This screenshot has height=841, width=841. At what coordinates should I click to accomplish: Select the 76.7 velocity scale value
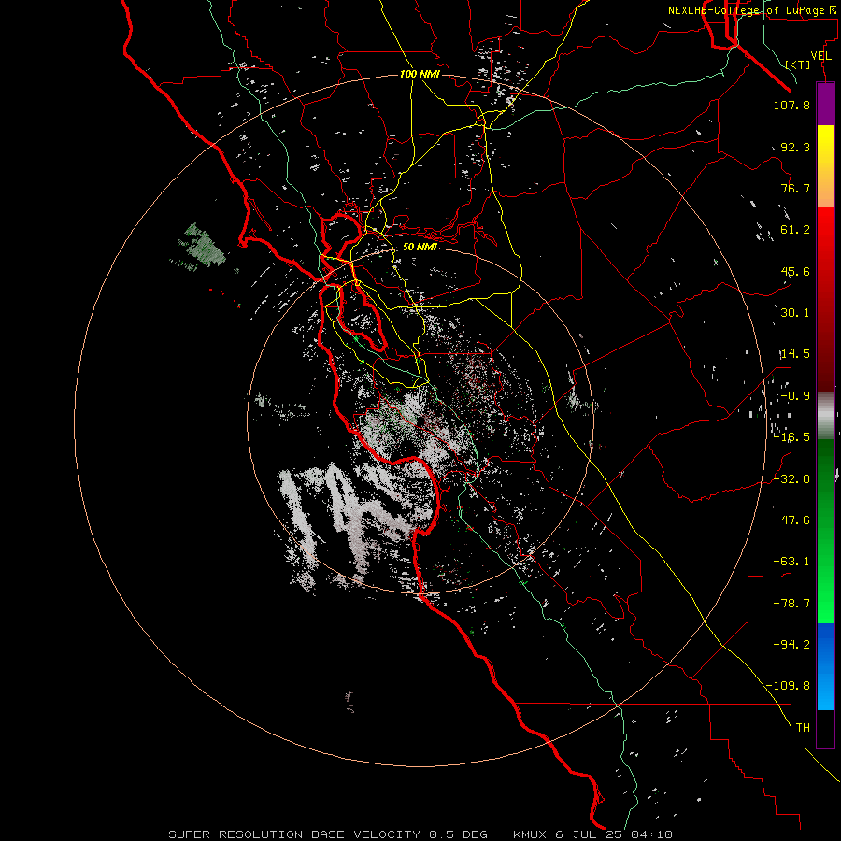click(x=795, y=188)
